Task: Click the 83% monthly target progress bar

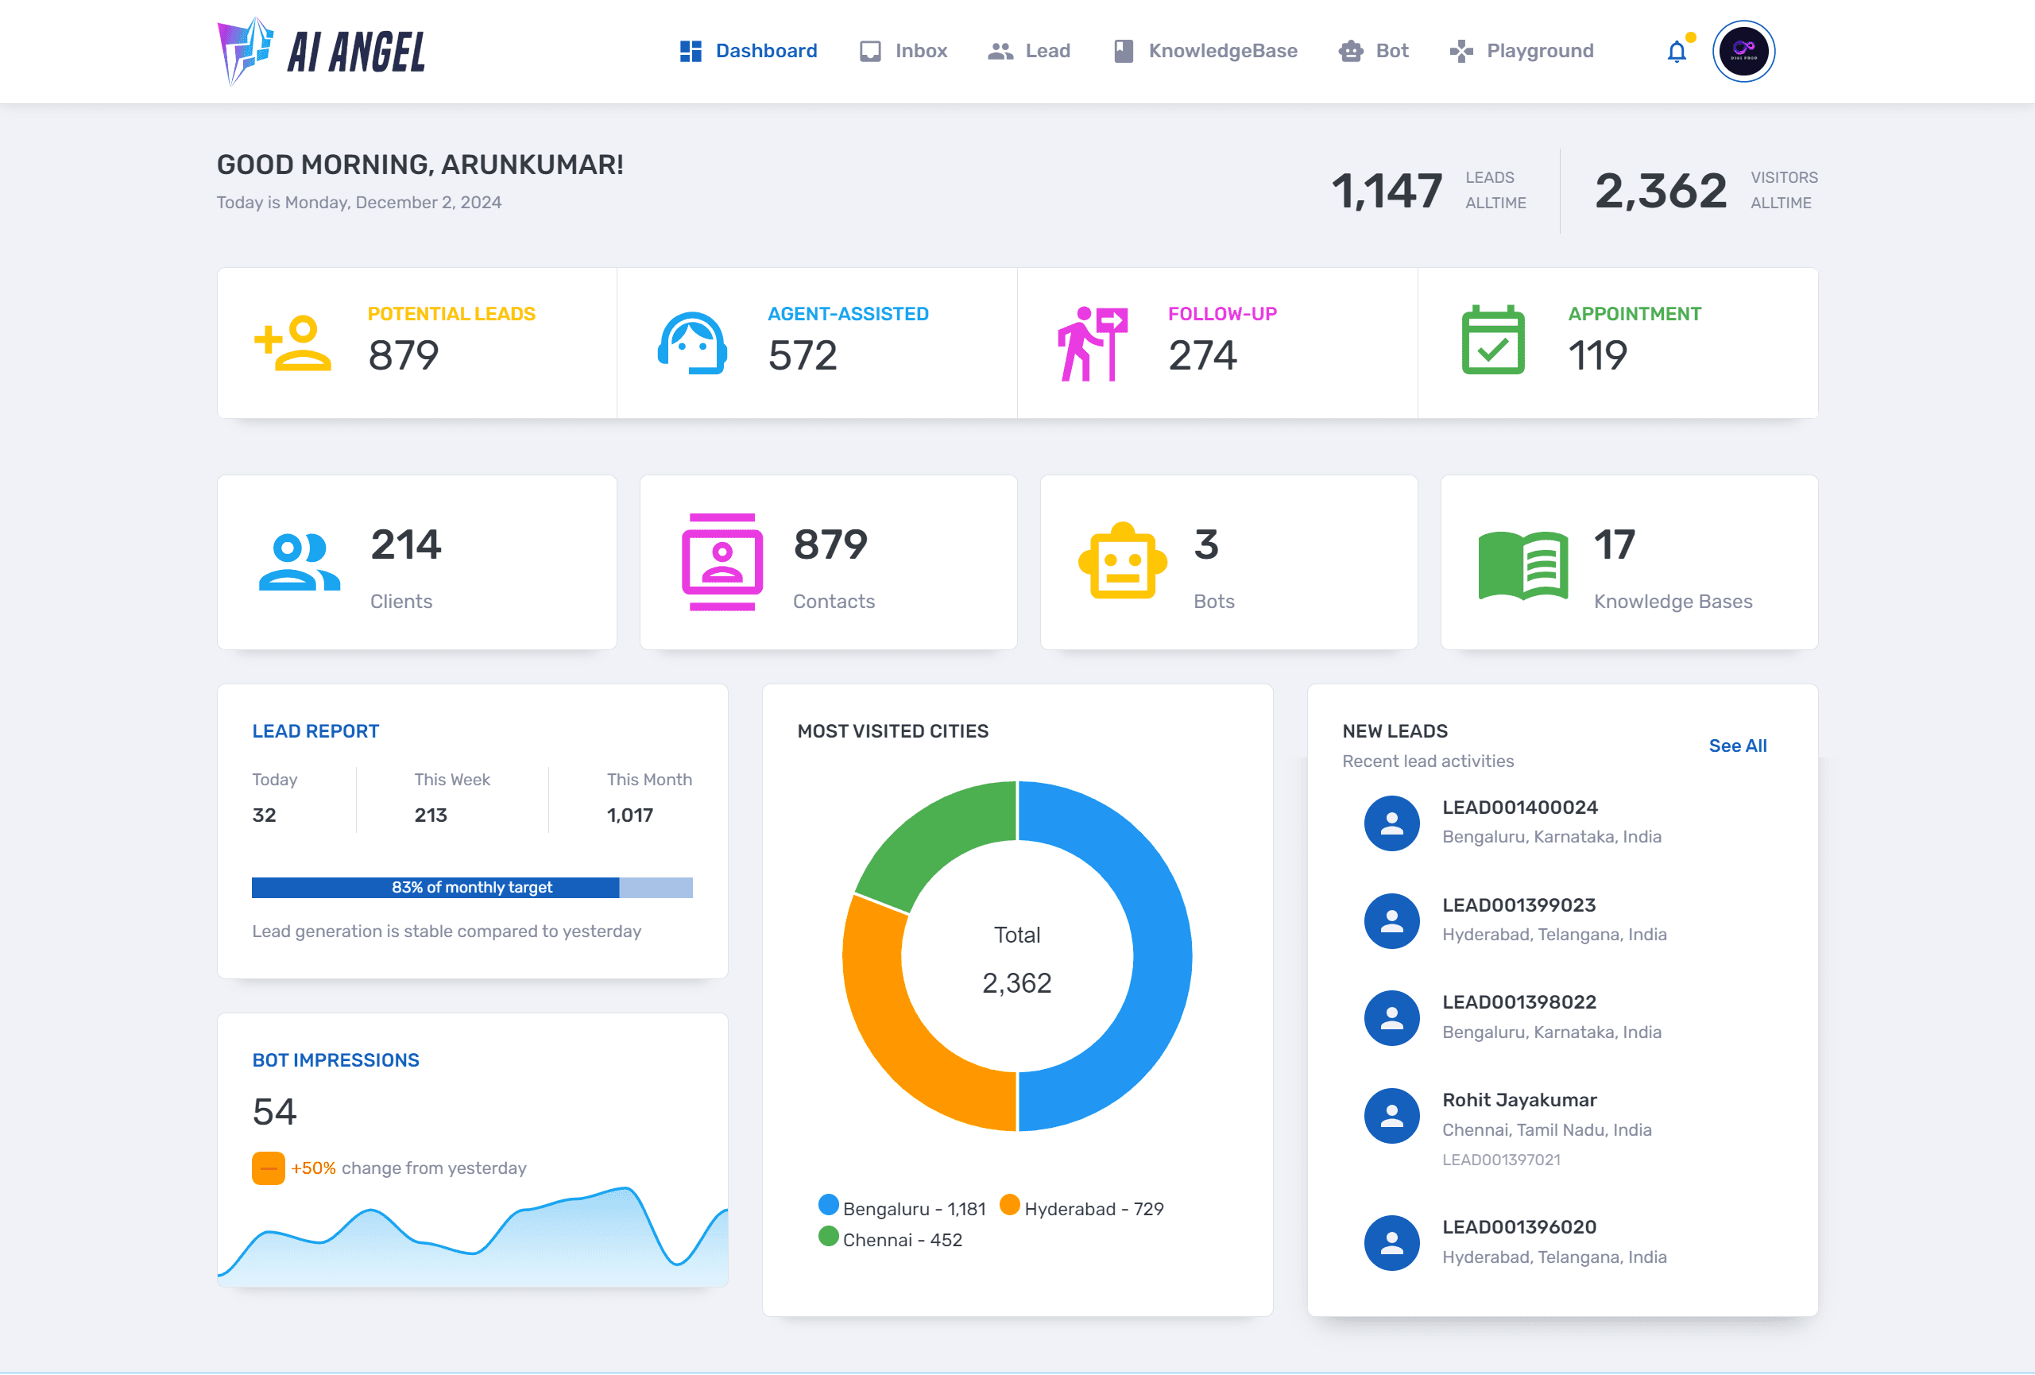Action: (x=472, y=887)
